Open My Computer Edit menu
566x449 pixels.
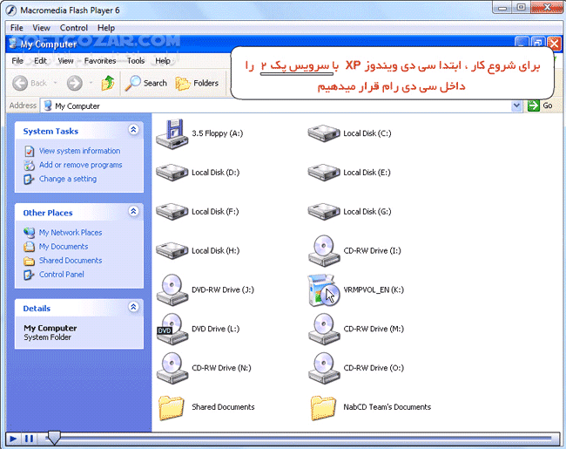[x=40, y=61]
